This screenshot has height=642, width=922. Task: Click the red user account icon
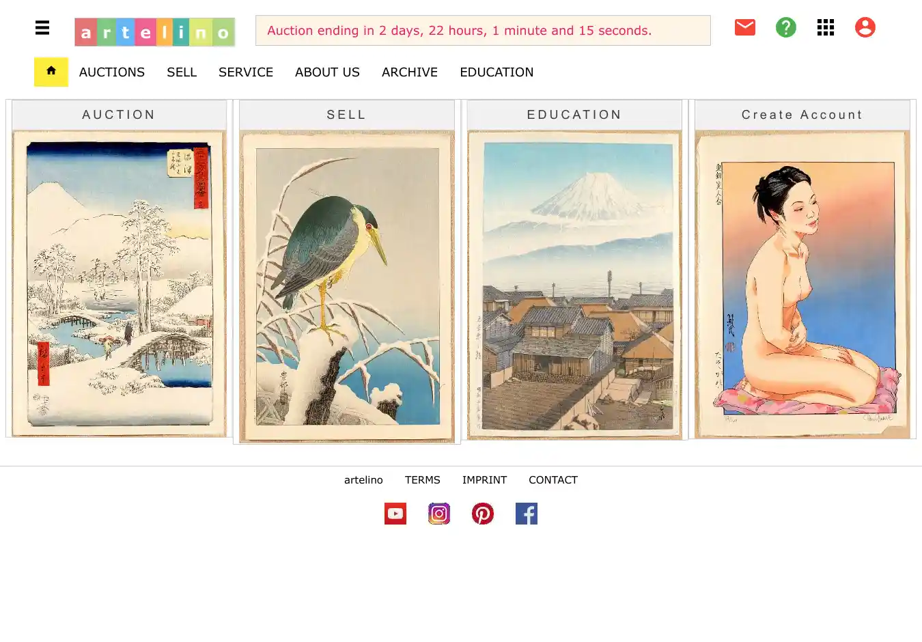pyautogui.click(x=865, y=27)
